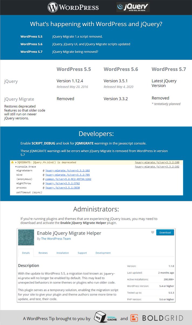This screenshot has height=325, width=192.
Task: Click the setTimeout (async) console line
Action: pos(29,192)
